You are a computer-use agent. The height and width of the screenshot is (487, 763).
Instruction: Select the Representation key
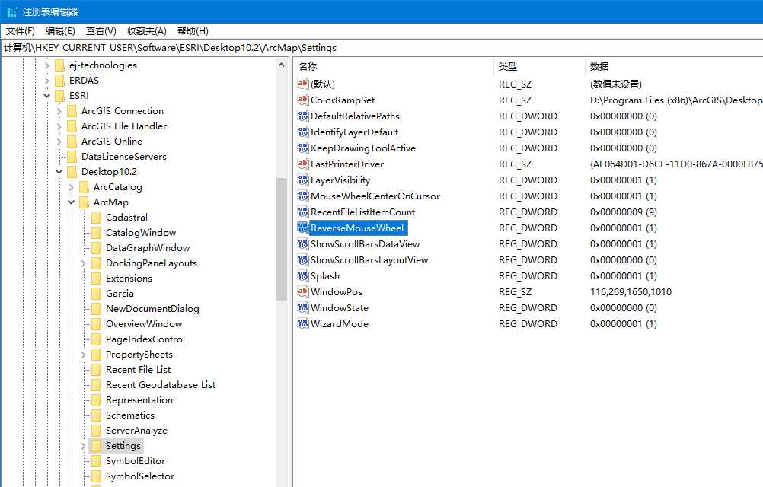click(139, 400)
